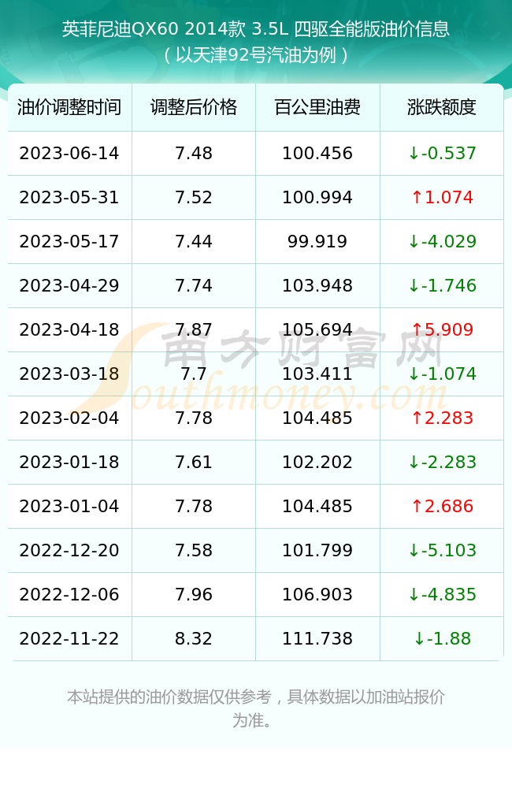The height and width of the screenshot is (788, 512).
Task: Click the 油价调整时间 column header
Action: [69, 107]
